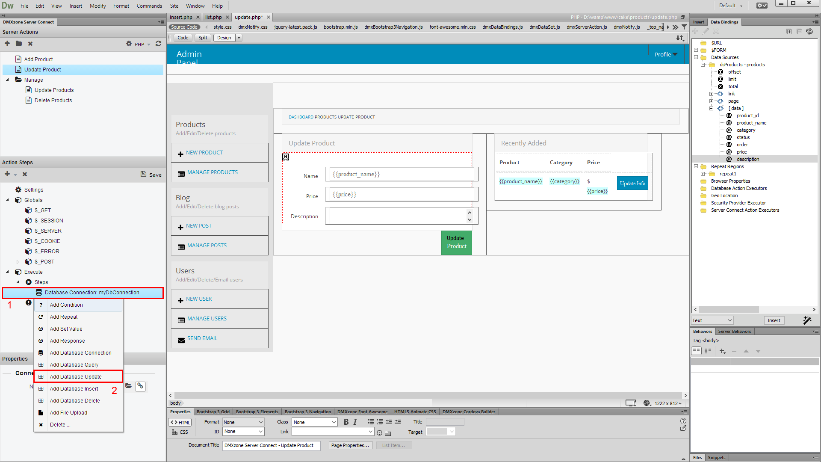This screenshot has height=462, width=821.
Task: Click the Insert button in Data Bindings
Action: click(774, 320)
